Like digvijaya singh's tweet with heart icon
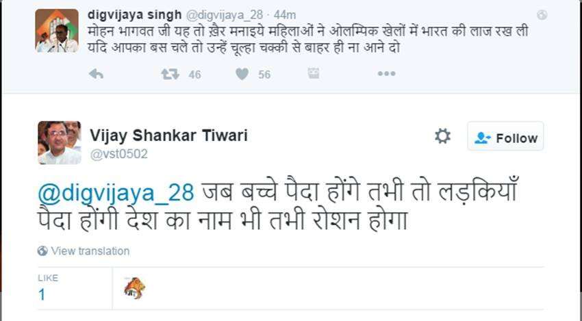 coord(242,74)
